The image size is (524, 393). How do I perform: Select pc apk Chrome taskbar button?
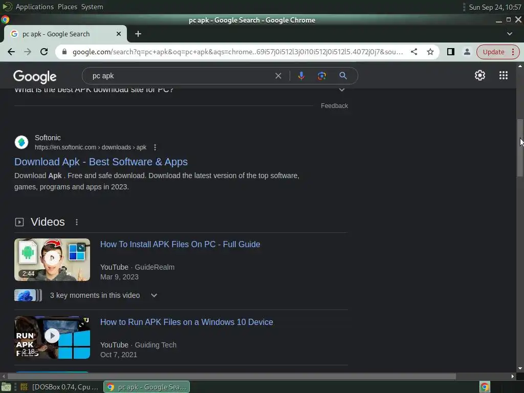tap(147, 387)
